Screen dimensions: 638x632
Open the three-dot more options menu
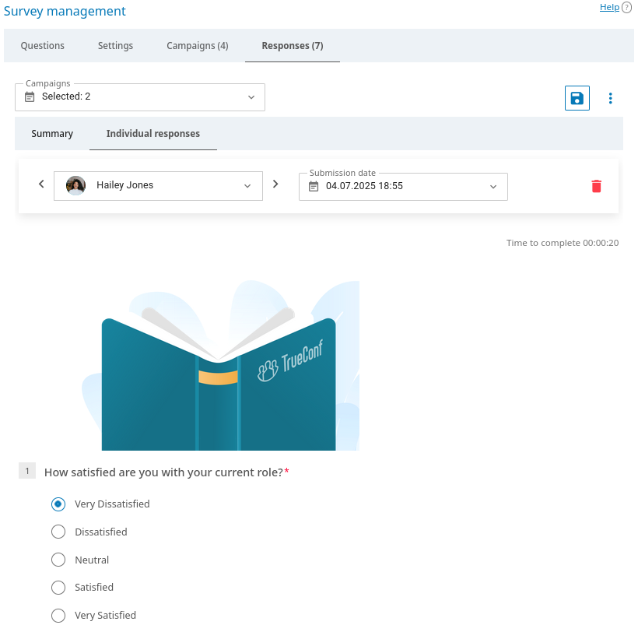click(x=610, y=98)
